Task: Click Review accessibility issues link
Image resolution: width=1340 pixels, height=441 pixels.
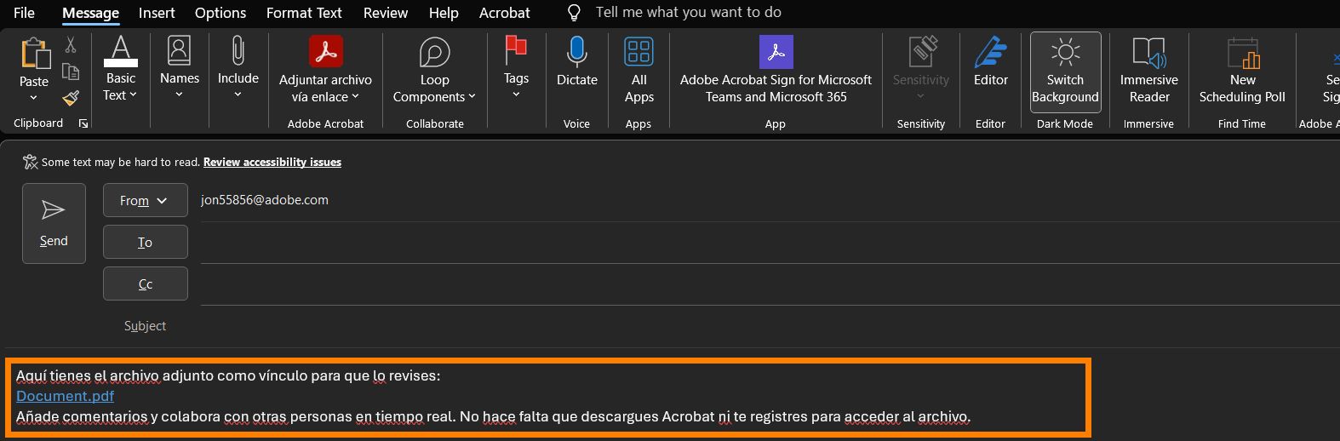Action: point(272,162)
